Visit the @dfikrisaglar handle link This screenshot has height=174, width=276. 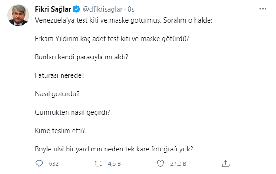click(x=102, y=9)
